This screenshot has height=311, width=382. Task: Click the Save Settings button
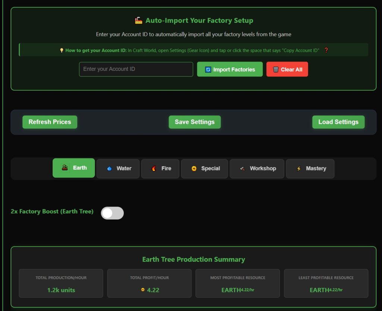click(194, 122)
